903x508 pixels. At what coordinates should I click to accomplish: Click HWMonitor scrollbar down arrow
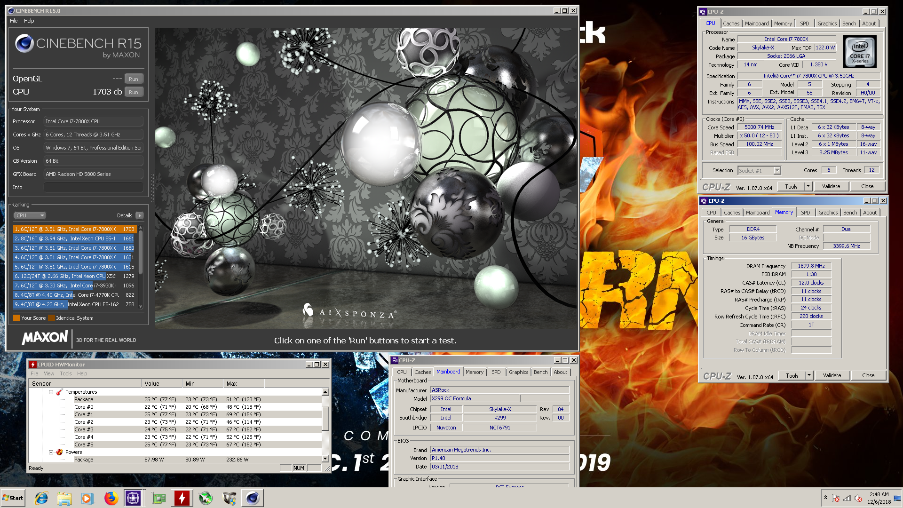[x=325, y=459]
